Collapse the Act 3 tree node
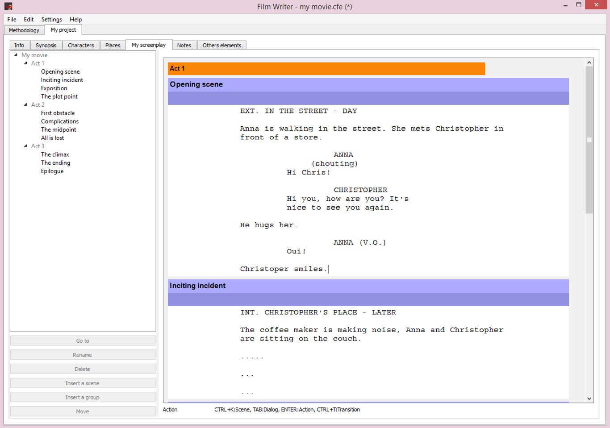 click(25, 146)
